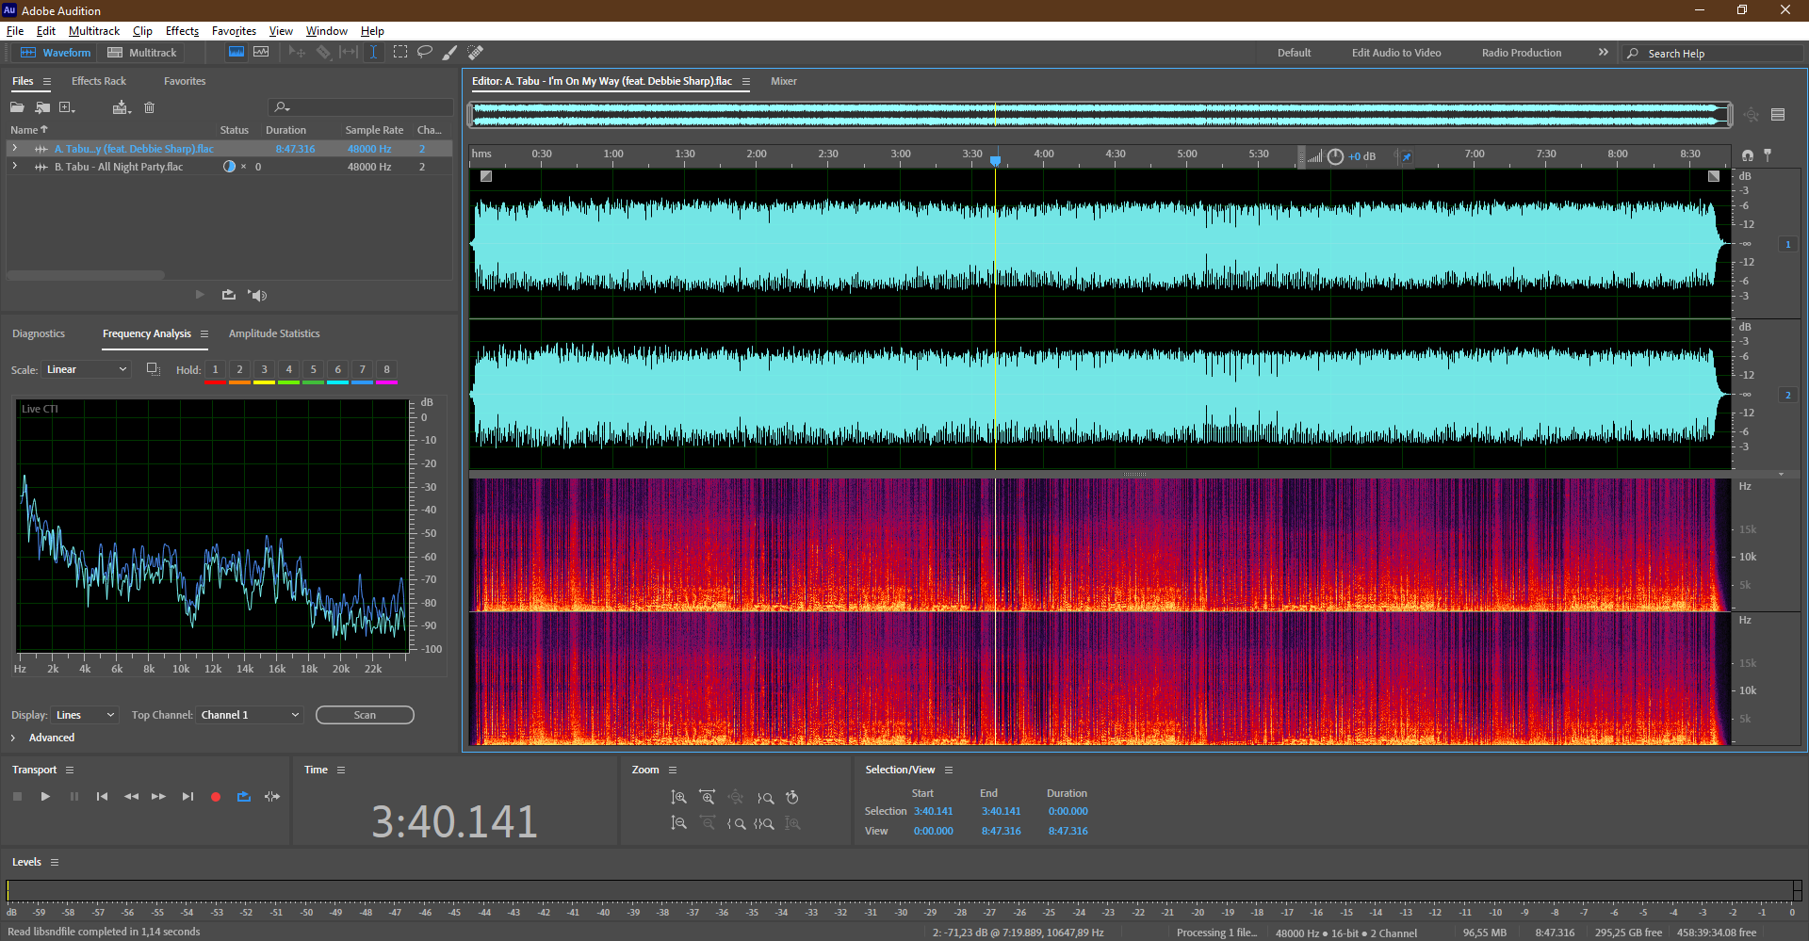Open the Effects menu
The height and width of the screenshot is (941, 1809).
point(182,31)
